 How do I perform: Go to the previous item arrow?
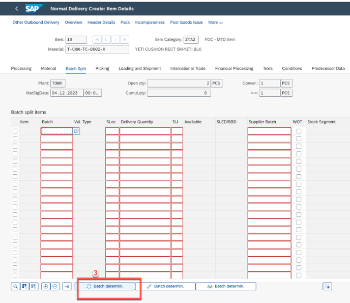[106, 40]
